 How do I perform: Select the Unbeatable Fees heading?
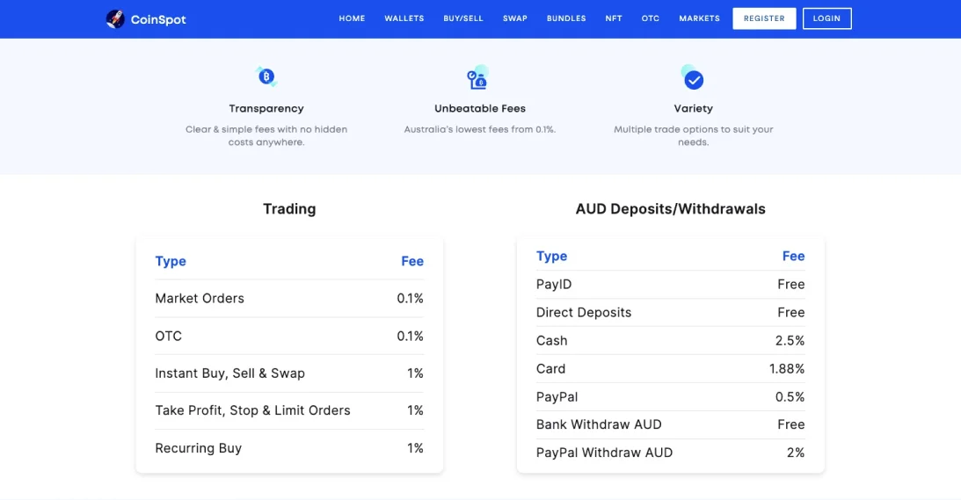coord(480,108)
